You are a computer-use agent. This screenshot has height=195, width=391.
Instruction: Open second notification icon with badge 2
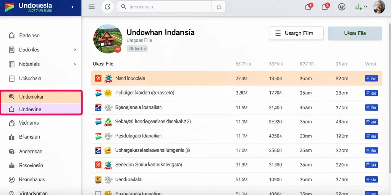[x=325, y=6]
